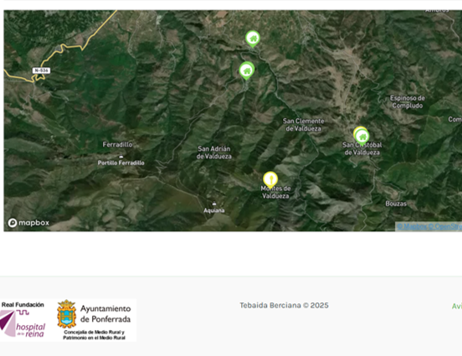This screenshot has height=356, width=462.
Task: Click the Aquiana peak marker
Action: pos(214,204)
